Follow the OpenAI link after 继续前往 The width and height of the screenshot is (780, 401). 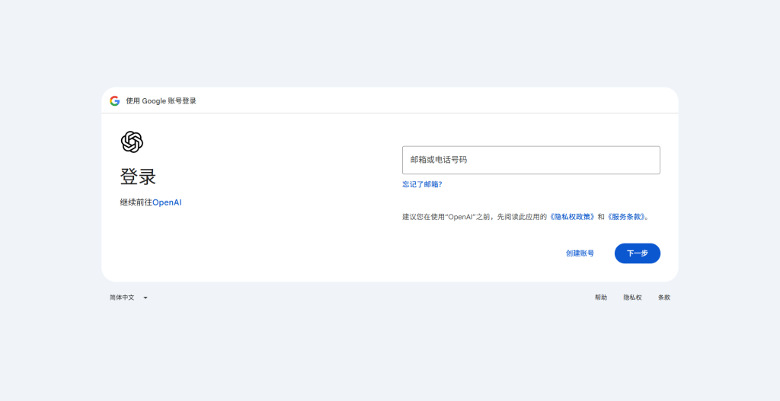(x=167, y=202)
